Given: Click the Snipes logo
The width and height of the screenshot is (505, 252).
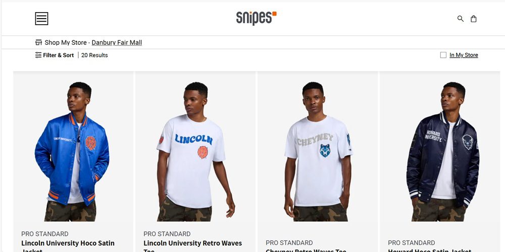Looking at the screenshot, I should click(x=257, y=18).
